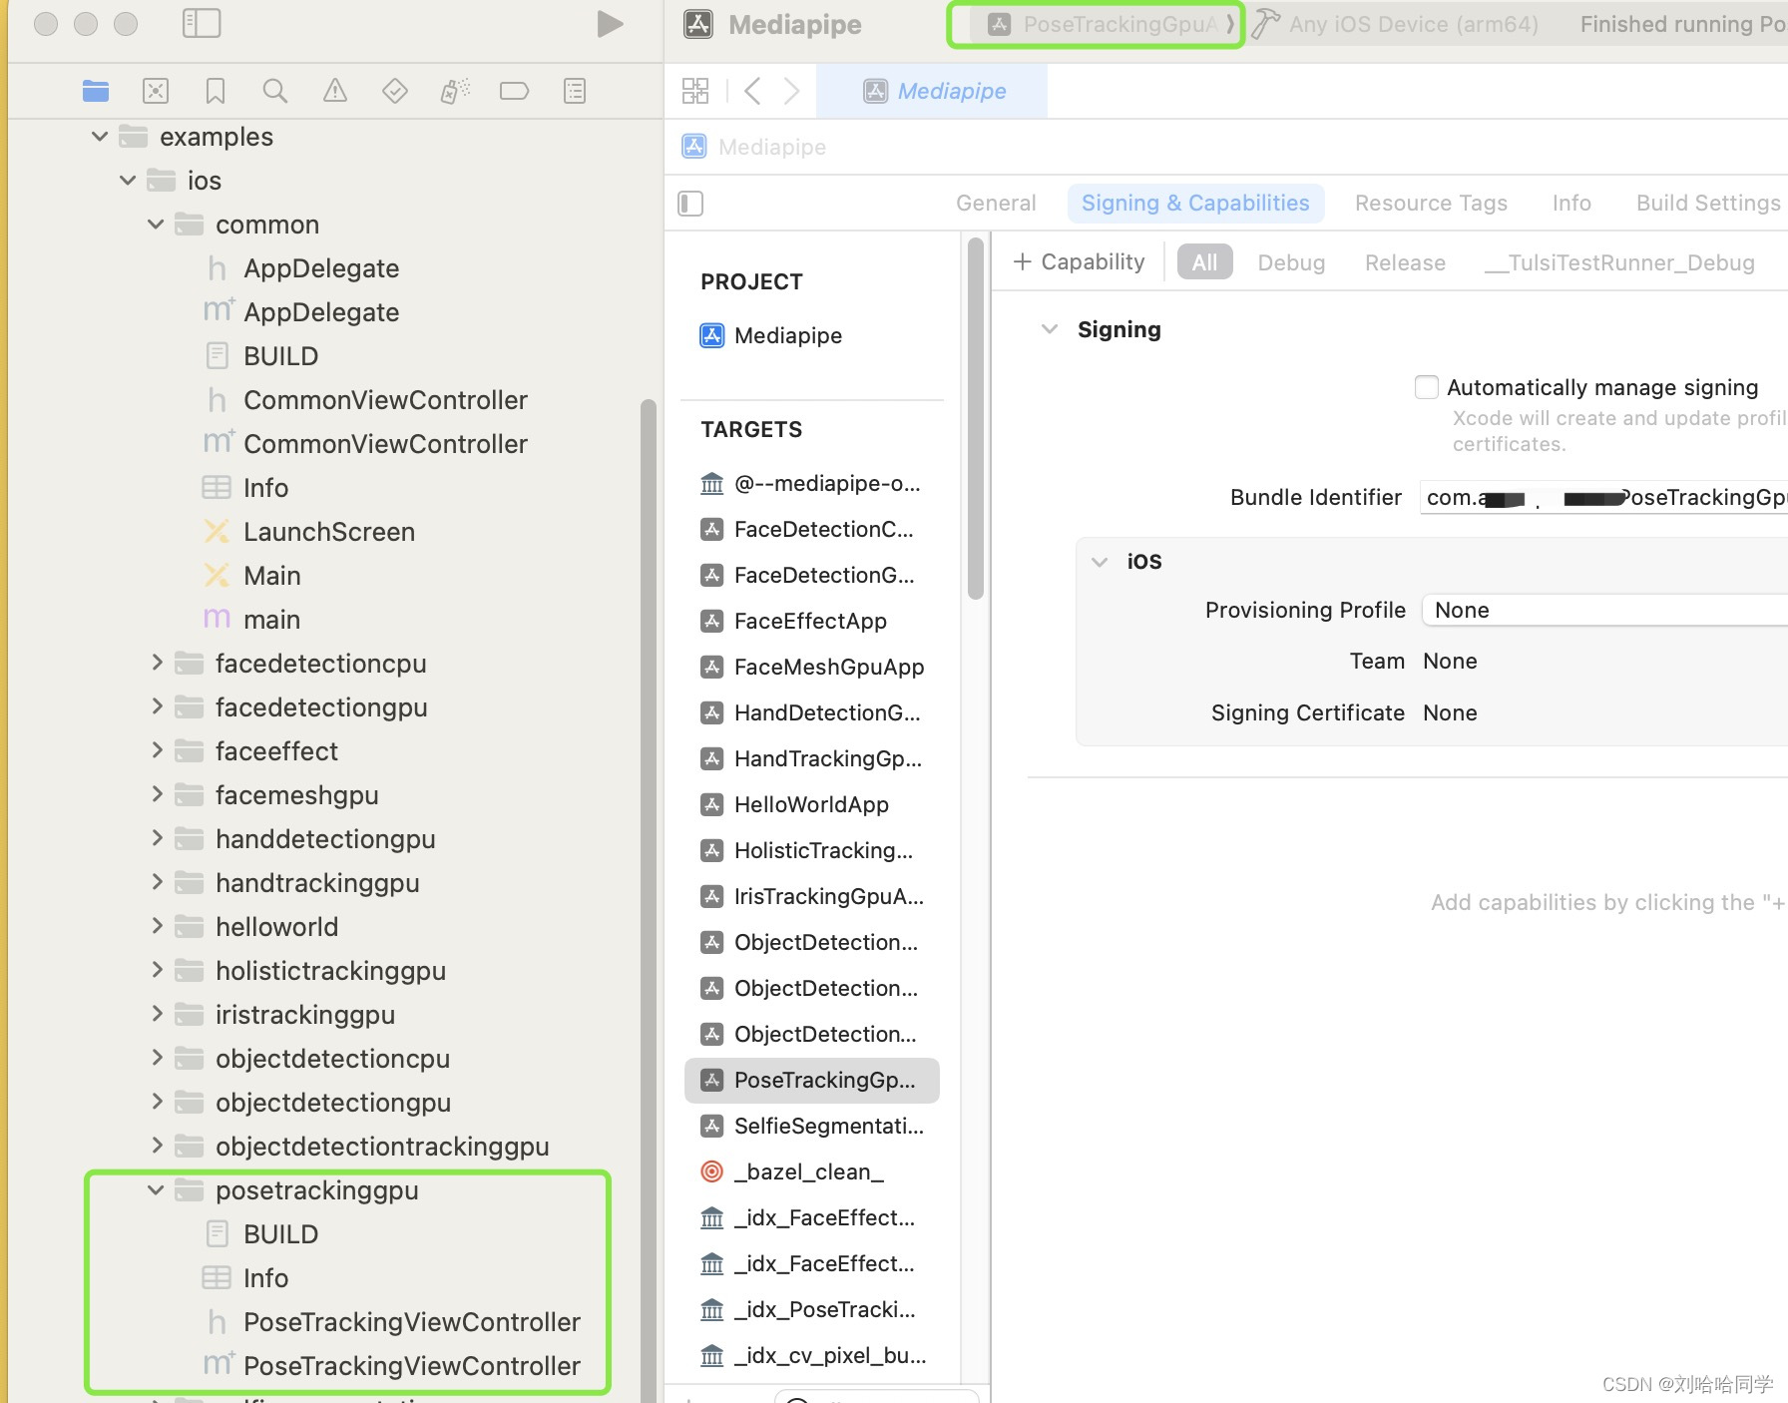This screenshot has height=1403, width=1788.
Task: Run the project with the play button
Action: 610,24
